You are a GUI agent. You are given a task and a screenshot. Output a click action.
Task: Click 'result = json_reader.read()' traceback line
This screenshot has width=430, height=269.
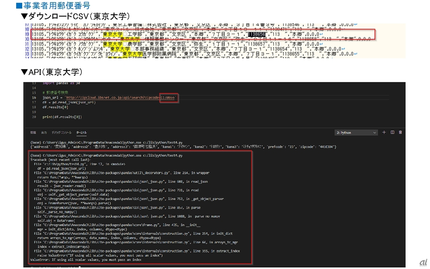[x=62, y=186]
